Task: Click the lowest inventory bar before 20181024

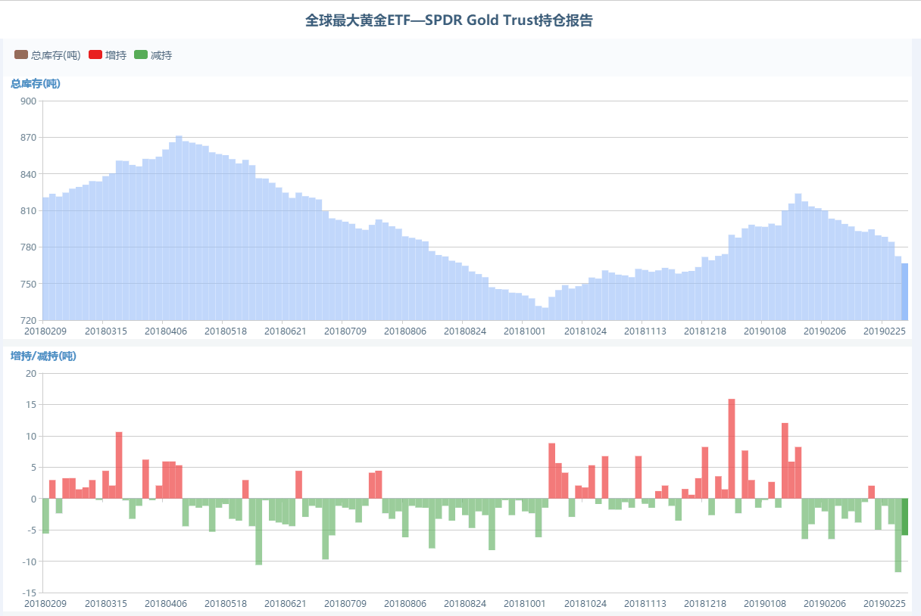Action: coord(545,313)
